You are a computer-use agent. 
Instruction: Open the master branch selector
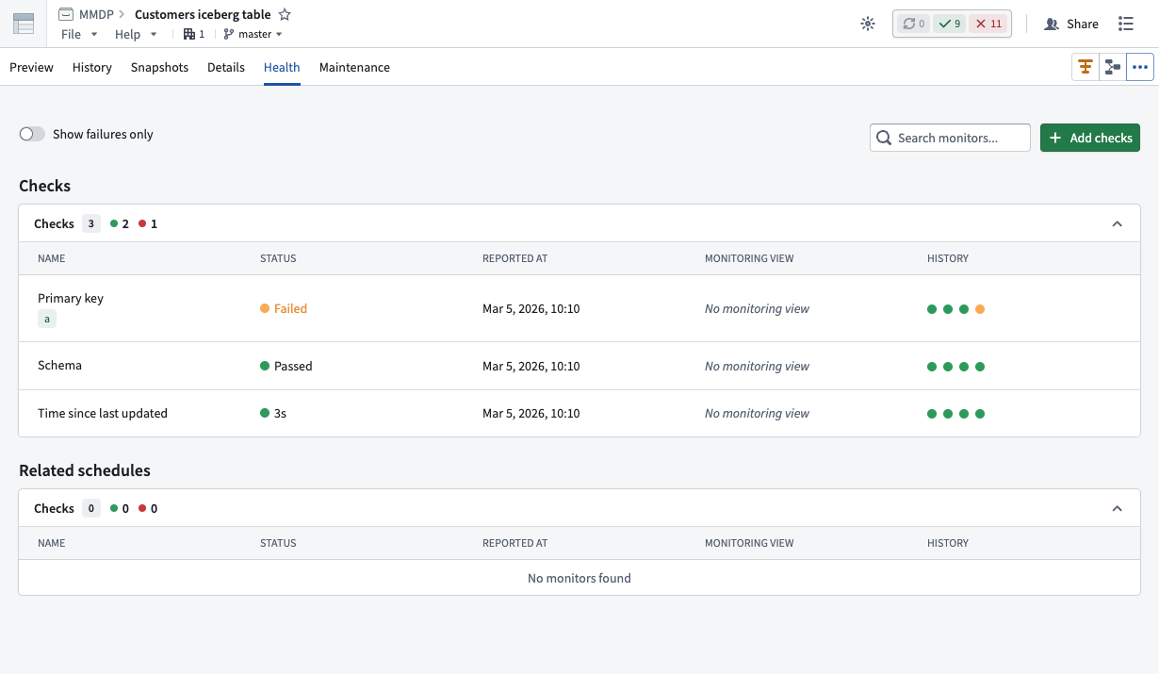pos(252,34)
